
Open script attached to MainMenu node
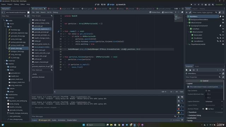[x=220, y=17]
